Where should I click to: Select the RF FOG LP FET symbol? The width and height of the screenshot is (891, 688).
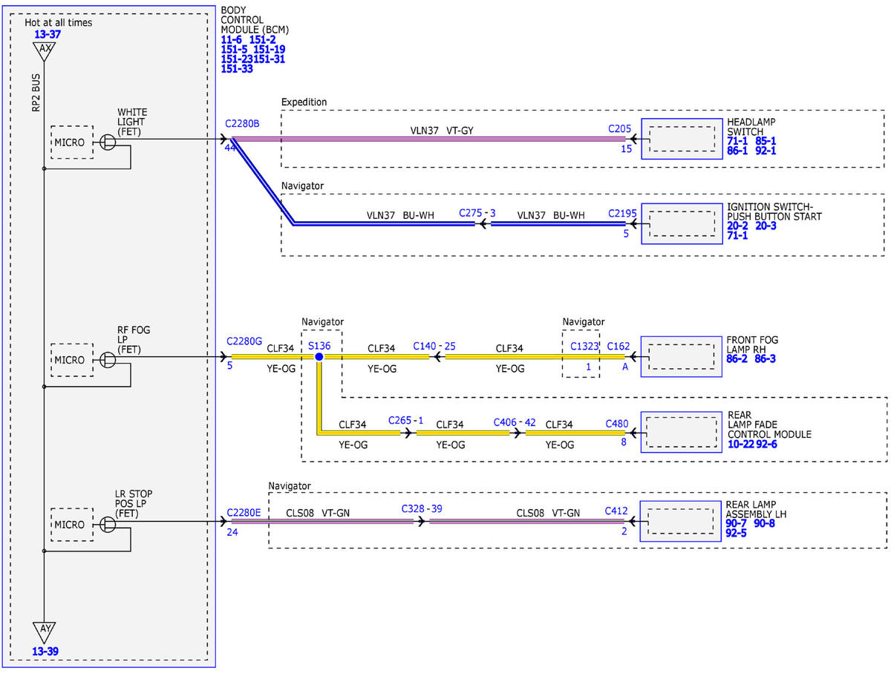point(108,360)
